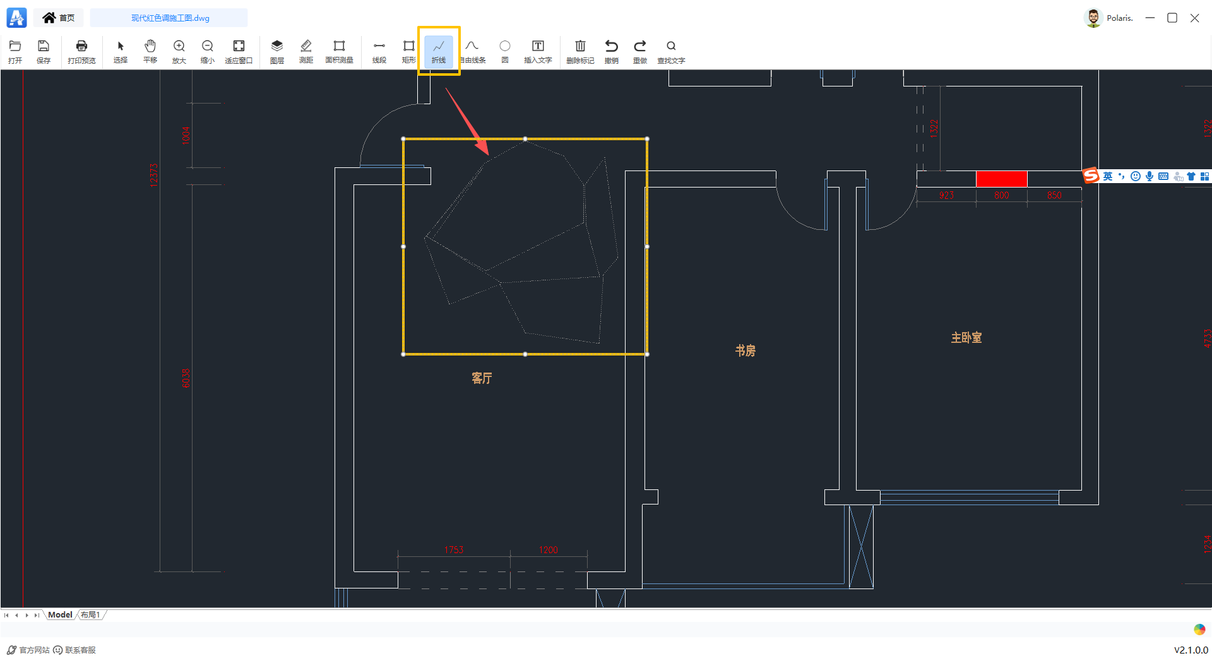This screenshot has width=1212, height=663.
Task: Click the color wheel icon at bottom right
Action: coord(1199,629)
